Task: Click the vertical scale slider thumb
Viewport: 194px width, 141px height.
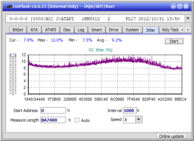Action: point(13,55)
